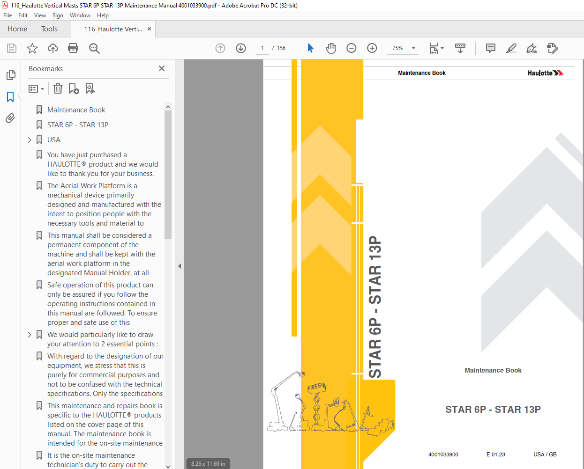Open bookmark options list dropdown
584x469 pixels.
pyautogui.click(x=37, y=88)
